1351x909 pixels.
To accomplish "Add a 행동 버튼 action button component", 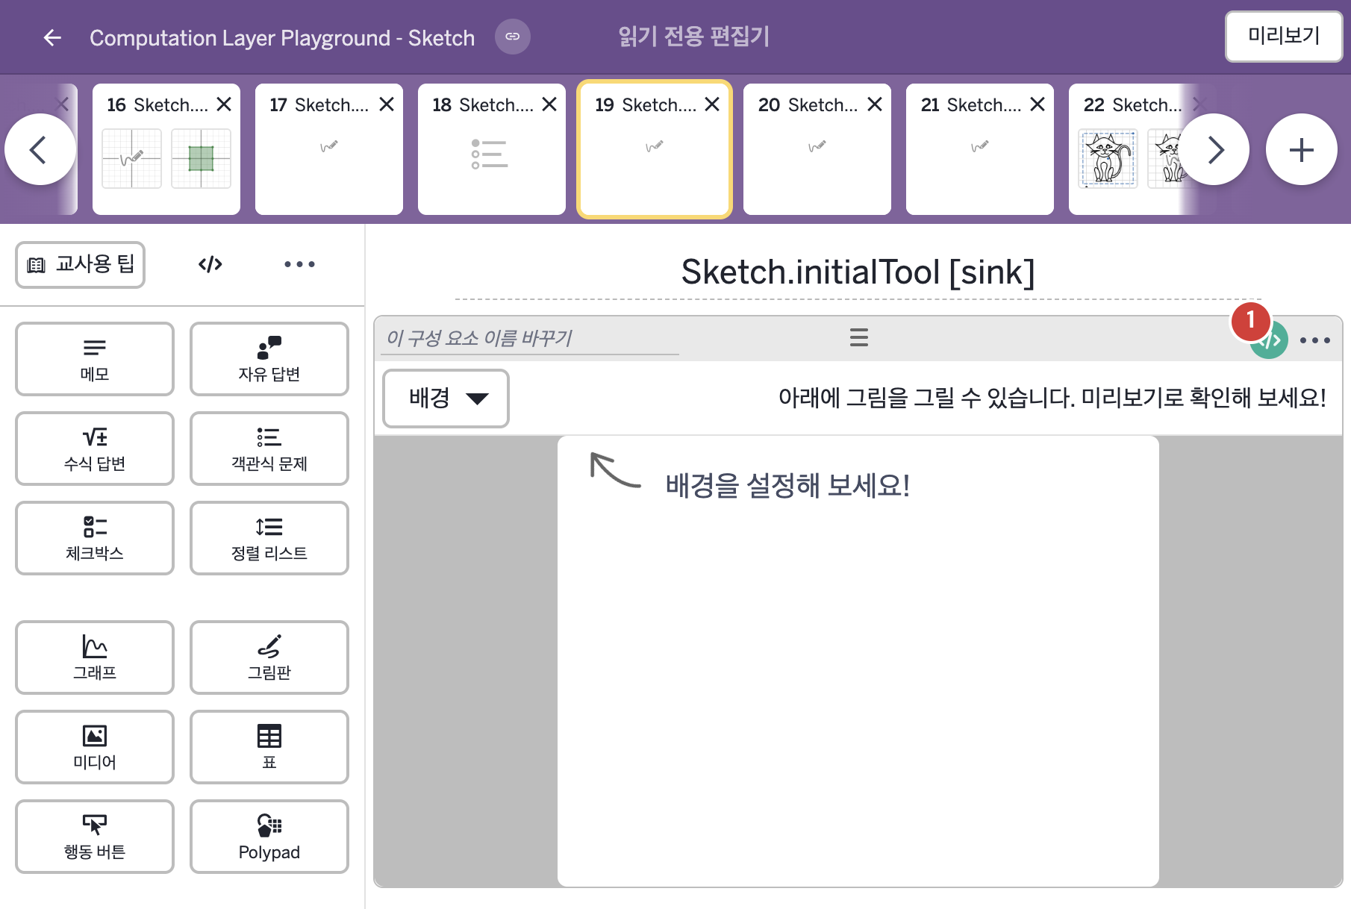I will (x=95, y=837).
